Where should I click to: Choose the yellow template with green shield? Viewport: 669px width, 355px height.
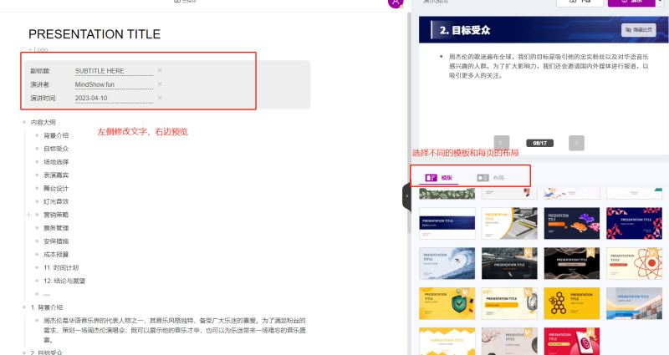click(447, 303)
